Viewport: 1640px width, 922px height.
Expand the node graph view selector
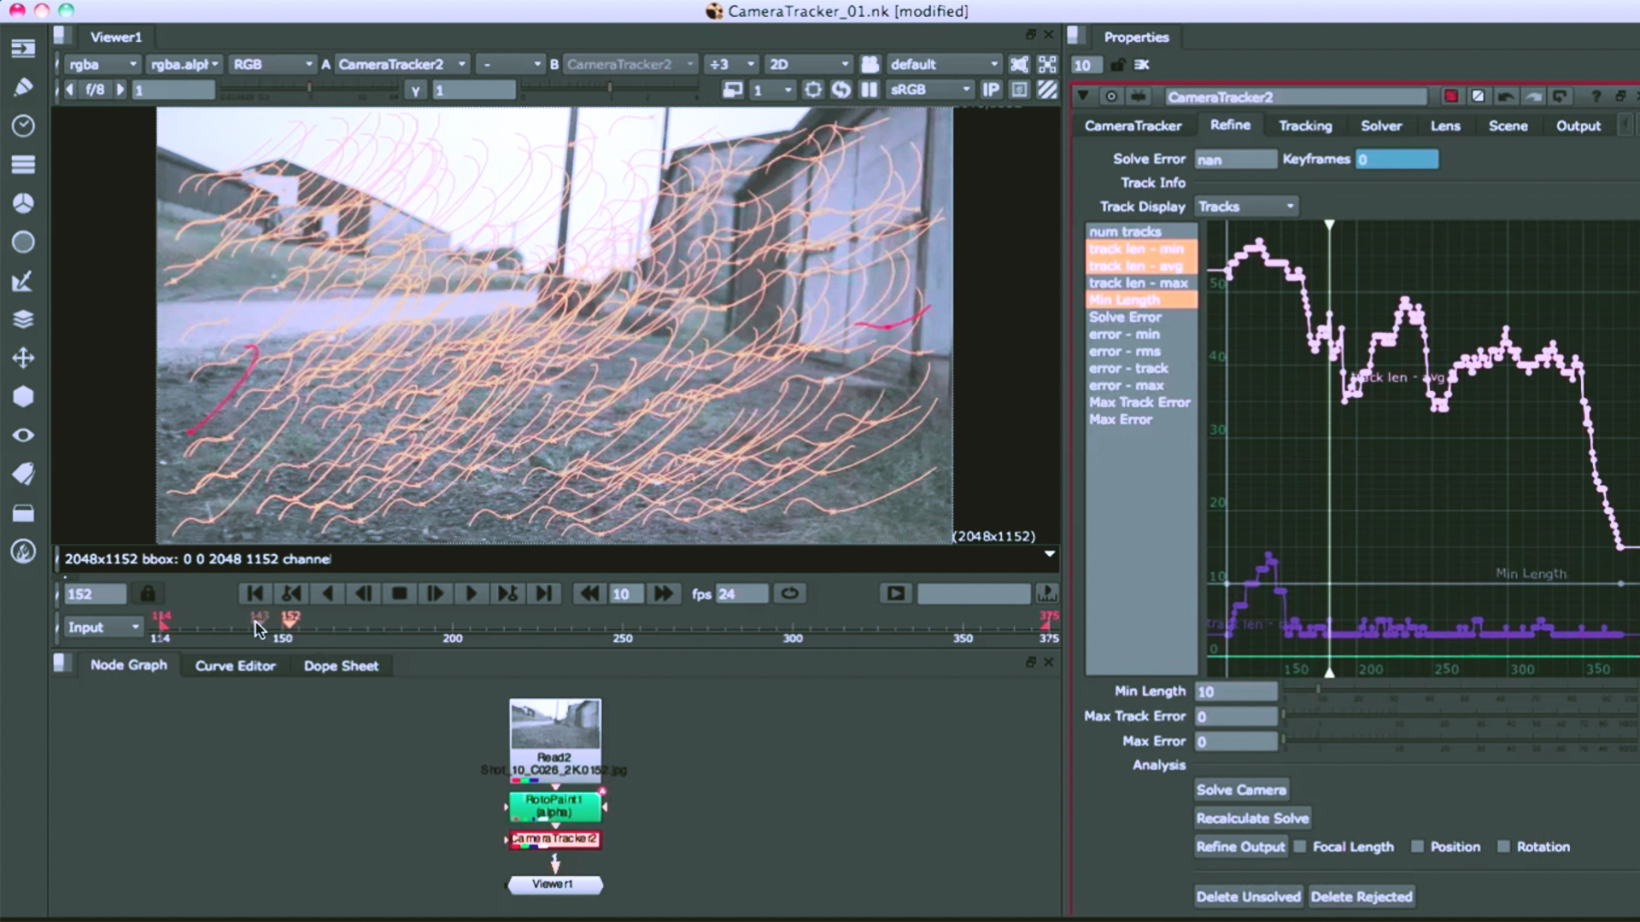(x=1031, y=662)
